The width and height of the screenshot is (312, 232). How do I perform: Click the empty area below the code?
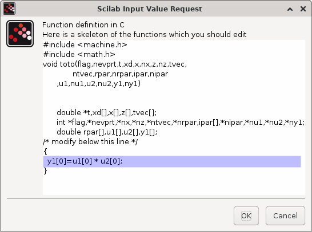[174, 186]
